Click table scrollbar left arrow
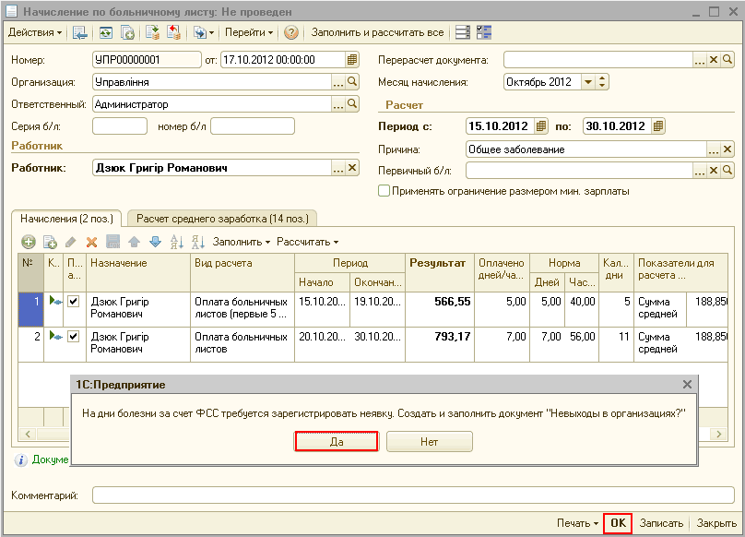 tap(28, 434)
